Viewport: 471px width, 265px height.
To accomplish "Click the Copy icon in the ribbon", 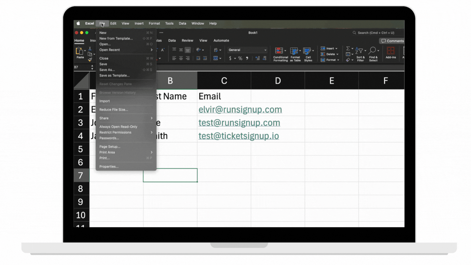I will (x=90, y=54).
